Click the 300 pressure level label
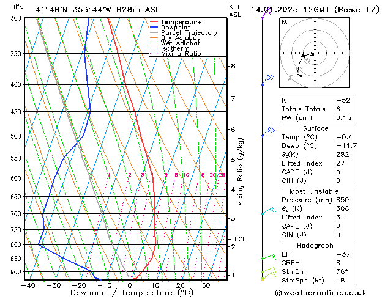Image resolution: width=385 pixels, height=297 pixels. point(17,18)
